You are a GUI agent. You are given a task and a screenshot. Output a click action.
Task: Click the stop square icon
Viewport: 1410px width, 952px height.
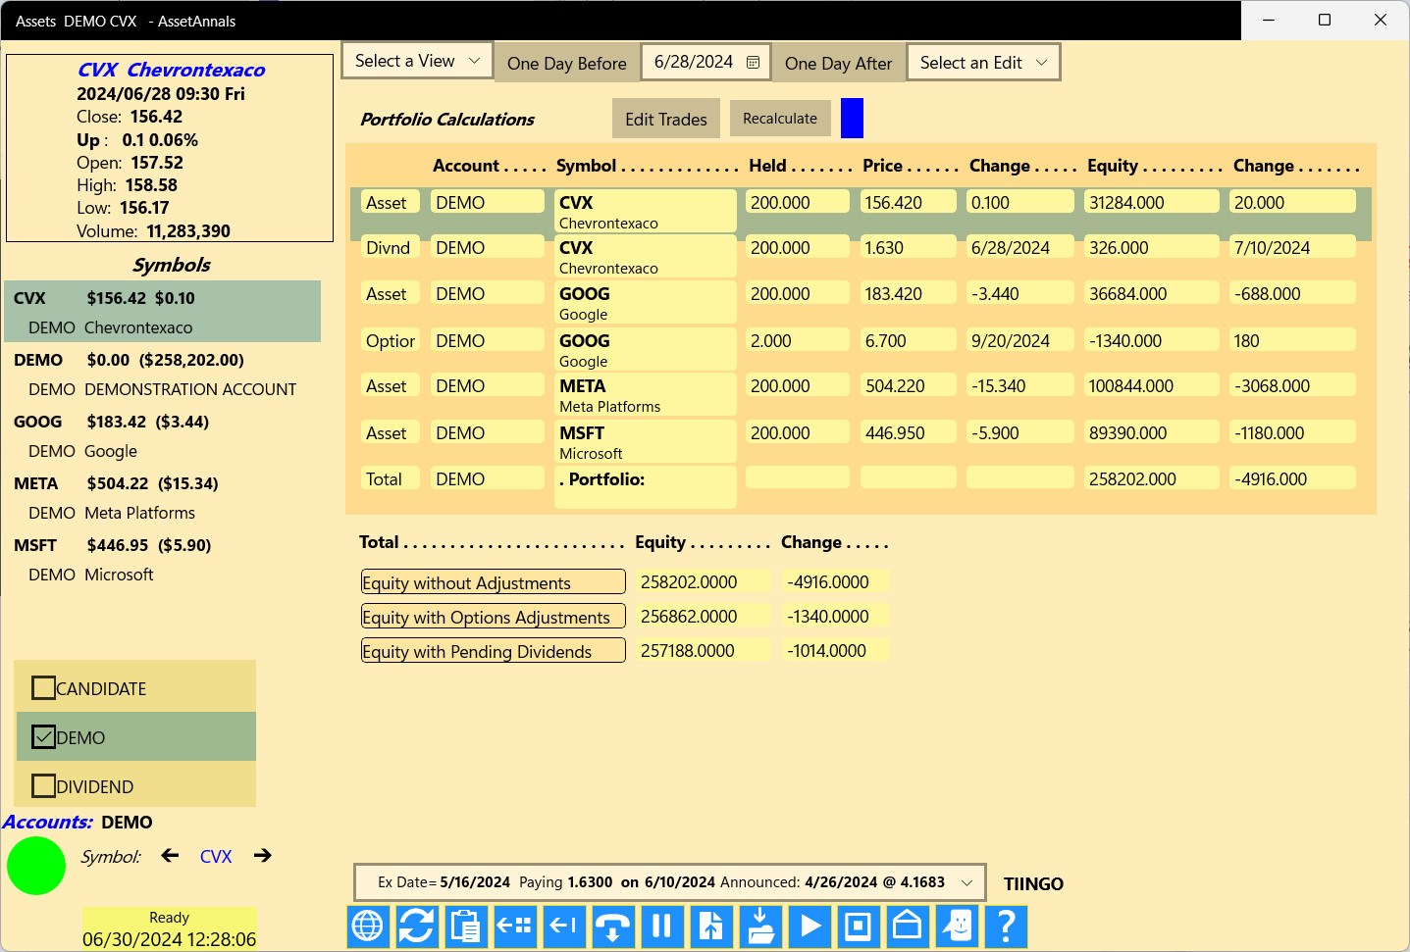point(859,926)
